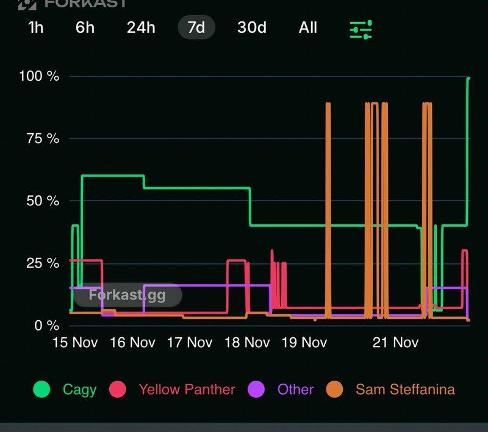The height and width of the screenshot is (432, 488).
Task: Click the red Yellow Panther legend dot
Action: pos(117,389)
